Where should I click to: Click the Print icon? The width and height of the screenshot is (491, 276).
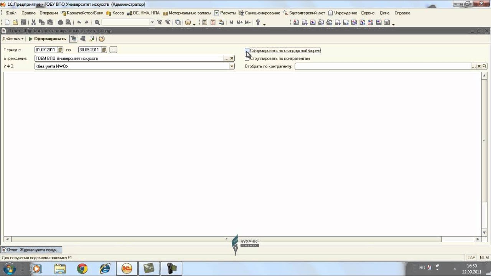pos(60,23)
